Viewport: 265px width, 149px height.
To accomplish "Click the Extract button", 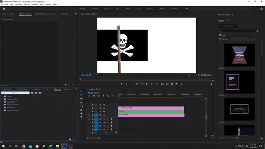I will (167, 84).
